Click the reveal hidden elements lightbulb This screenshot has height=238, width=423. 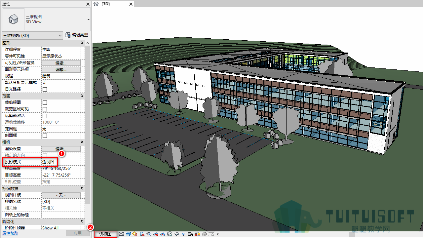coord(183,234)
